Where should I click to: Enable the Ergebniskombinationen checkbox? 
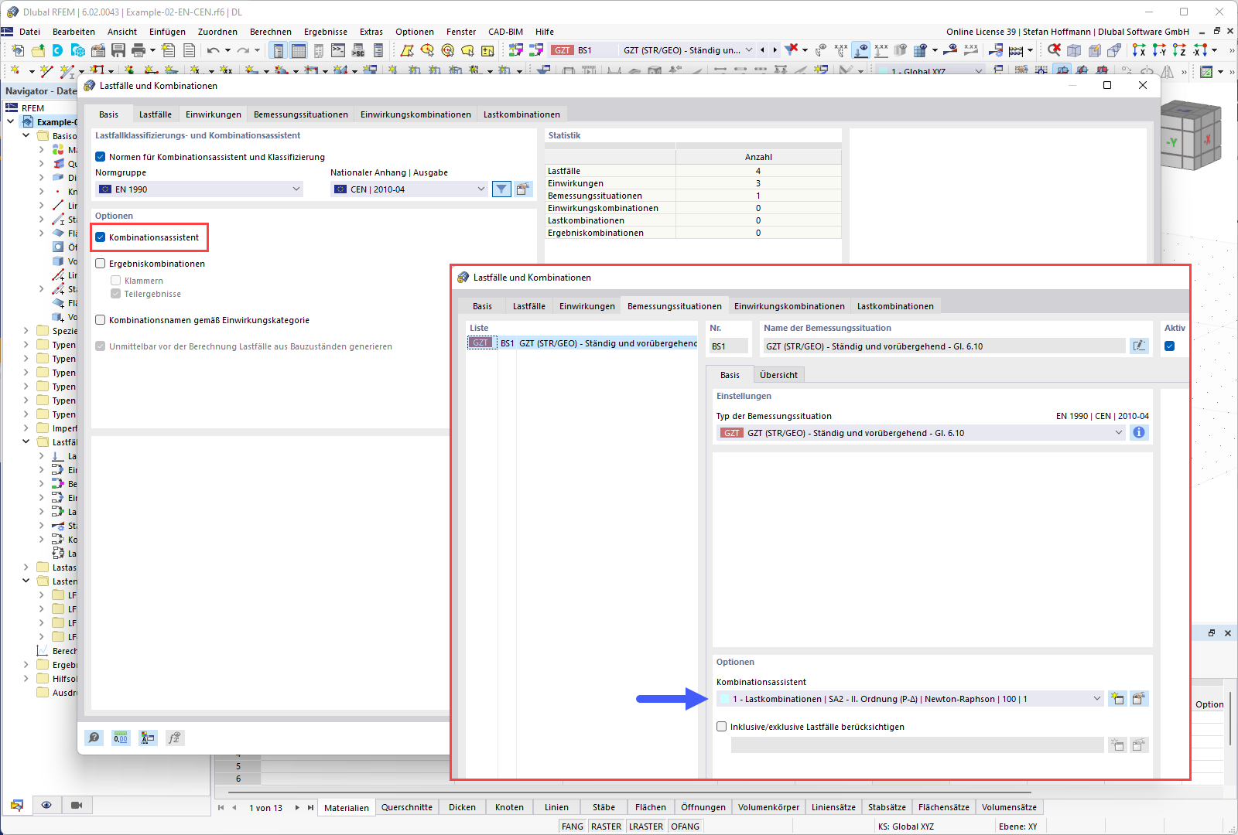(x=100, y=264)
